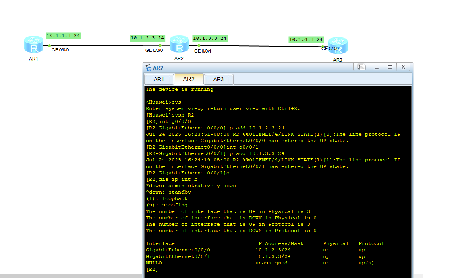The image size is (464, 278).
Task: Click the "IP Address/Mask" column header
Action: (280, 243)
